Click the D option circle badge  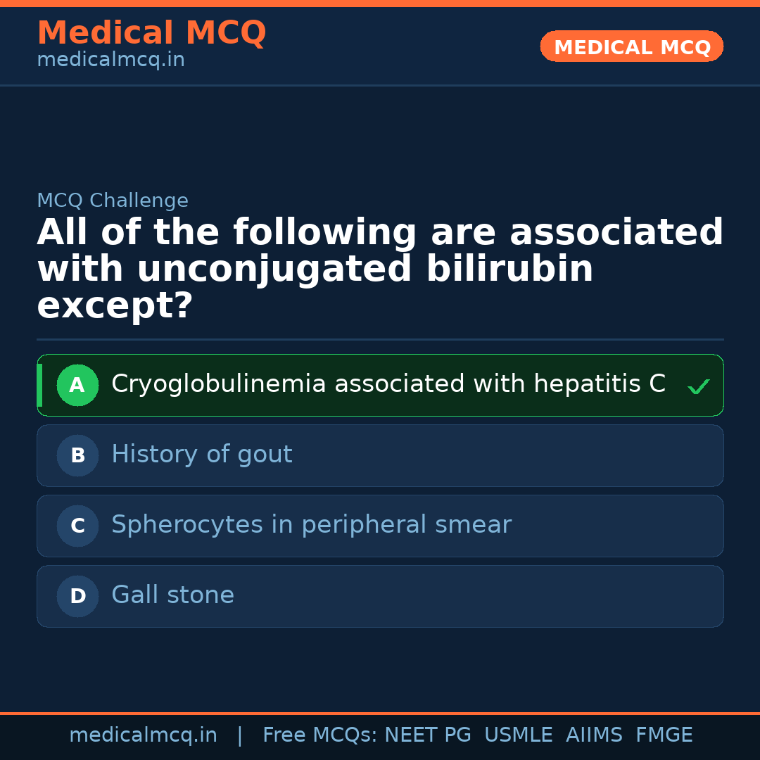pyautogui.click(x=77, y=596)
